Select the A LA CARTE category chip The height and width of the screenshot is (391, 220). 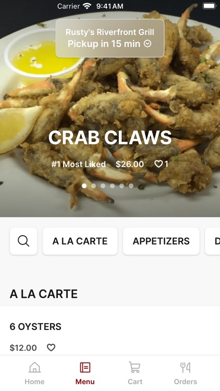click(x=80, y=241)
